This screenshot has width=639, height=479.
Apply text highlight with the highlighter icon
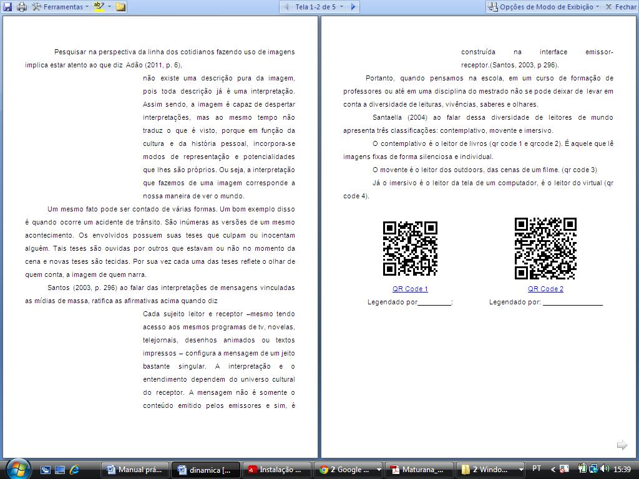pos(99,7)
